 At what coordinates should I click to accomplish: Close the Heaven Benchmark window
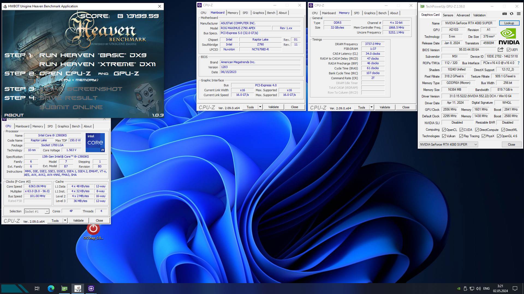pos(160,6)
